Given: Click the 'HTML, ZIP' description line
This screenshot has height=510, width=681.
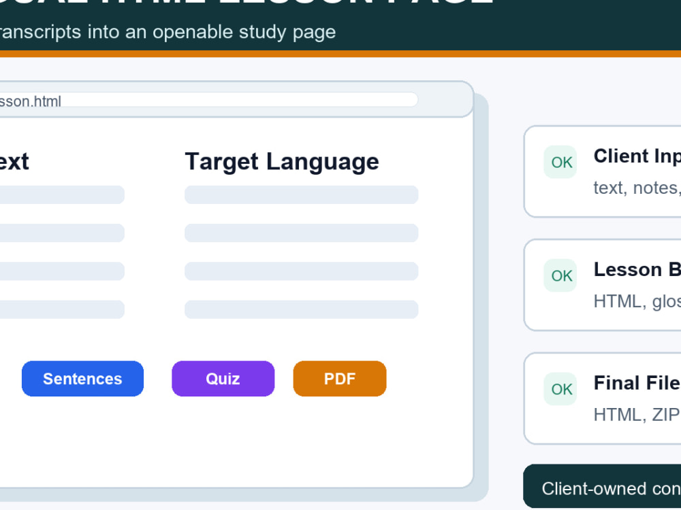Looking at the screenshot, I should (637, 415).
